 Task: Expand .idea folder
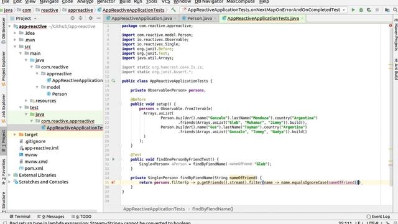[15, 33]
